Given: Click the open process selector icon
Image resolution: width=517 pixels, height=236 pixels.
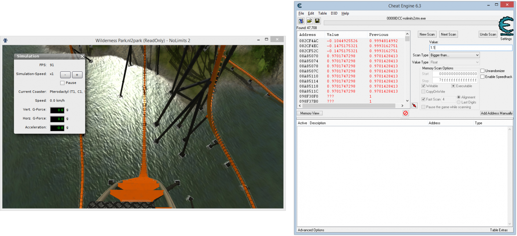Looking at the screenshot, I should 301,21.
